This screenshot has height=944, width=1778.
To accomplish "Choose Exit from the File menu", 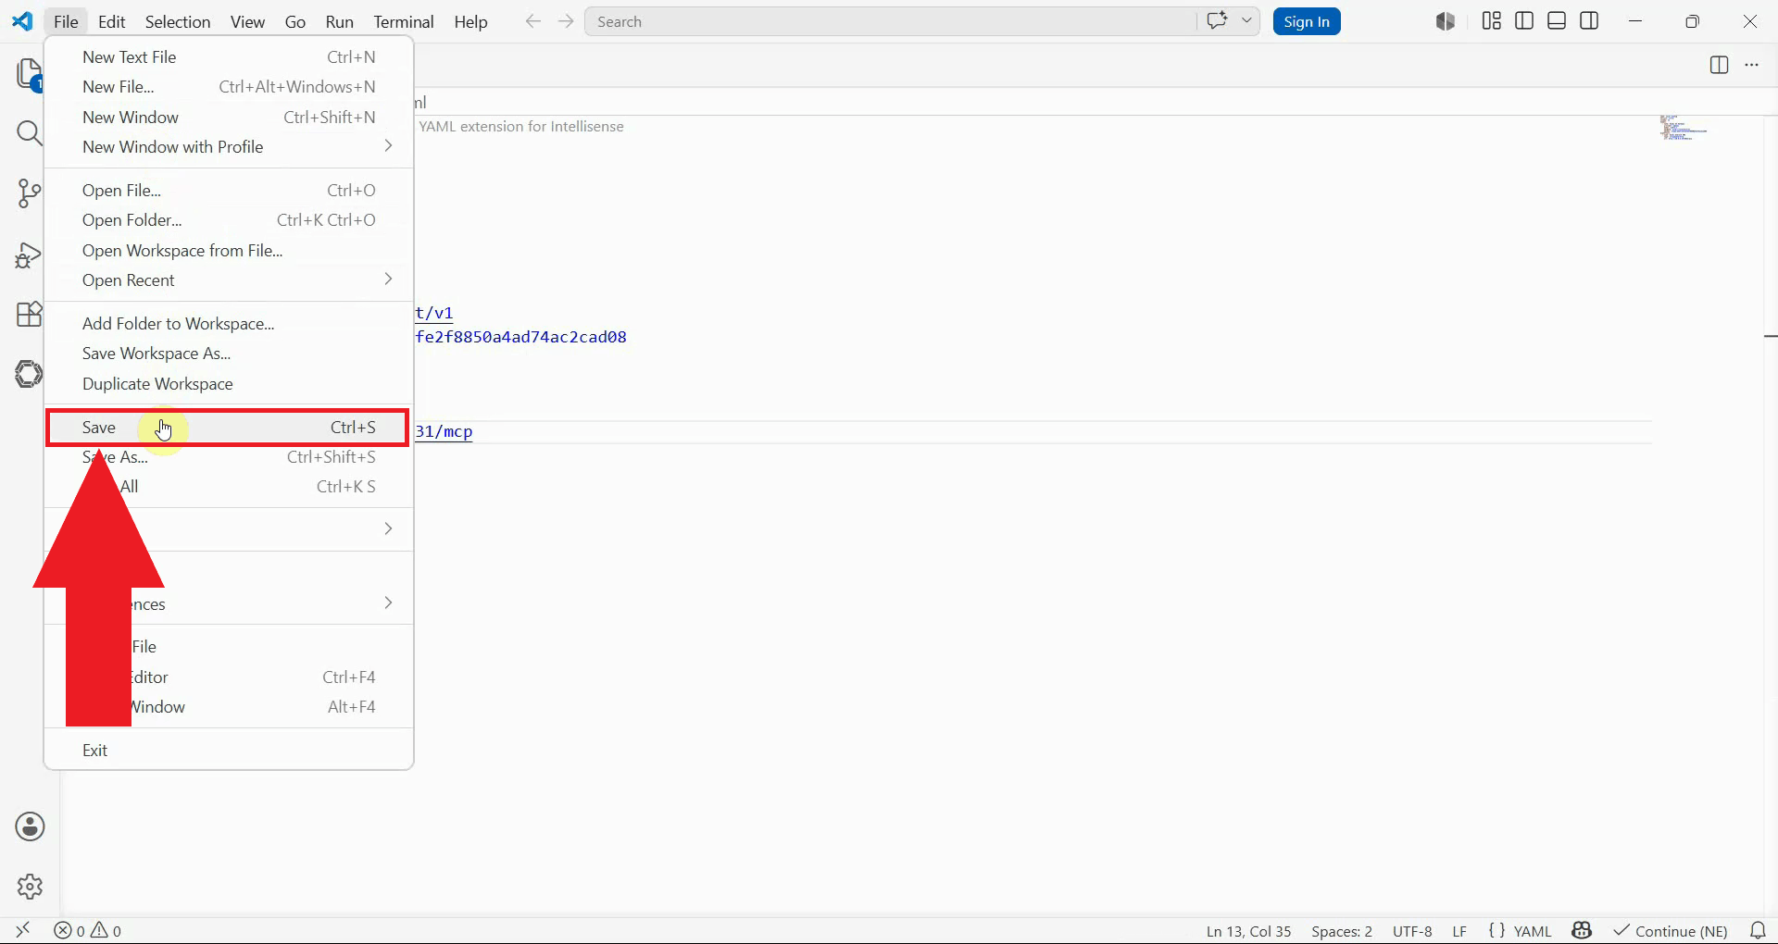I will click(229, 750).
